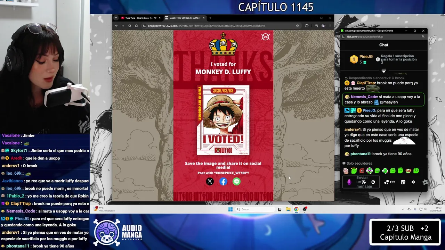This screenshot has height=250, width=445.
Task: Close the I voted popup
Action: [x=266, y=37]
